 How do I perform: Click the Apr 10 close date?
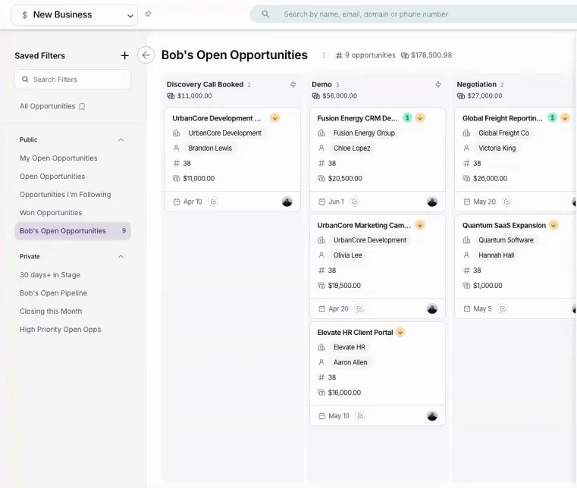pyautogui.click(x=193, y=202)
